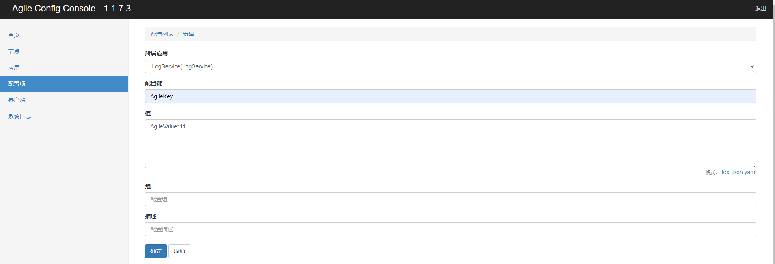Click the 退出 logout link
The image size is (775, 264).
click(760, 9)
